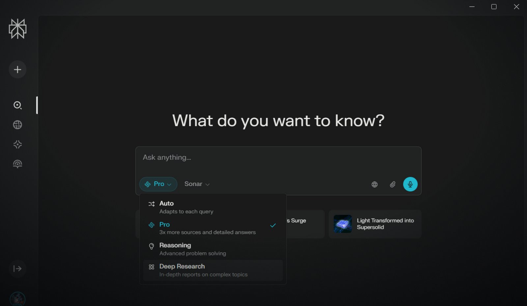Click the checkmark next to Pro
Screen dimensions: 527x306
point(273,225)
